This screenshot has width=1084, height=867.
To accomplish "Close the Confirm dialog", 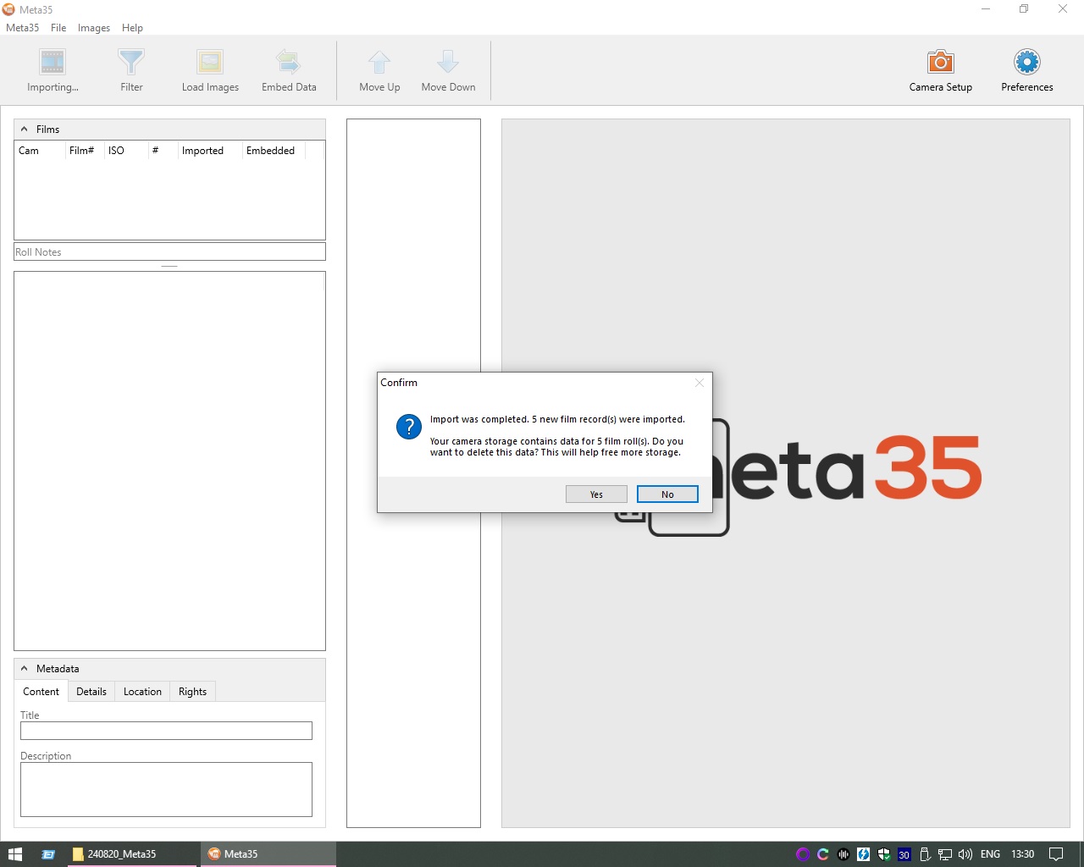I will point(699,383).
